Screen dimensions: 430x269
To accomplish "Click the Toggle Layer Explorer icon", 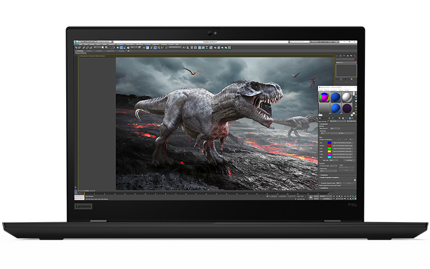I will (x=196, y=47).
